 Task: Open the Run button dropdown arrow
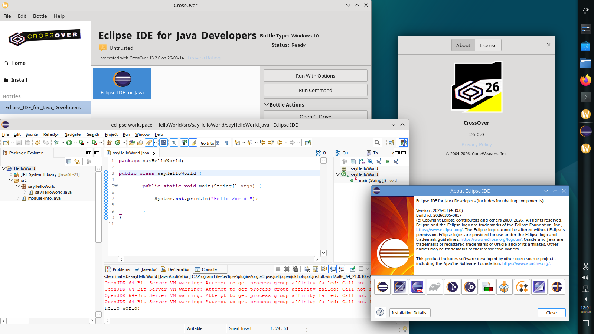click(x=75, y=143)
